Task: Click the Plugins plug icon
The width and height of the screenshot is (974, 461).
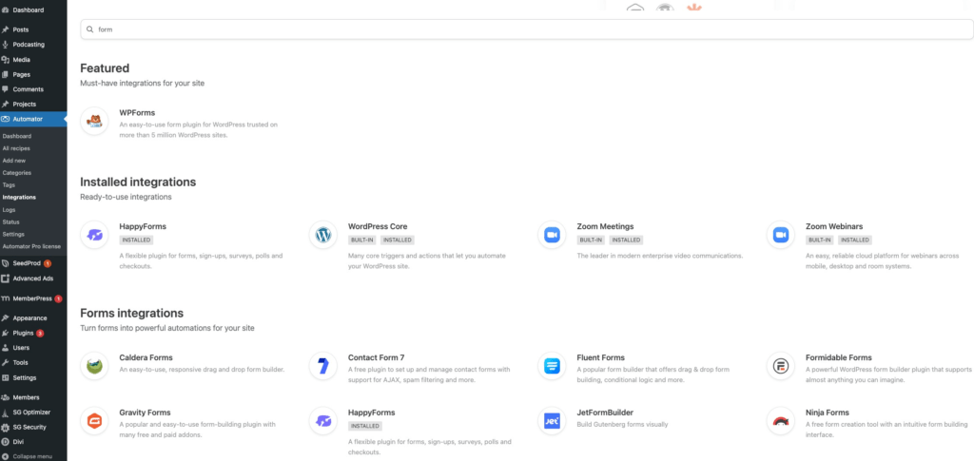Action: point(6,334)
